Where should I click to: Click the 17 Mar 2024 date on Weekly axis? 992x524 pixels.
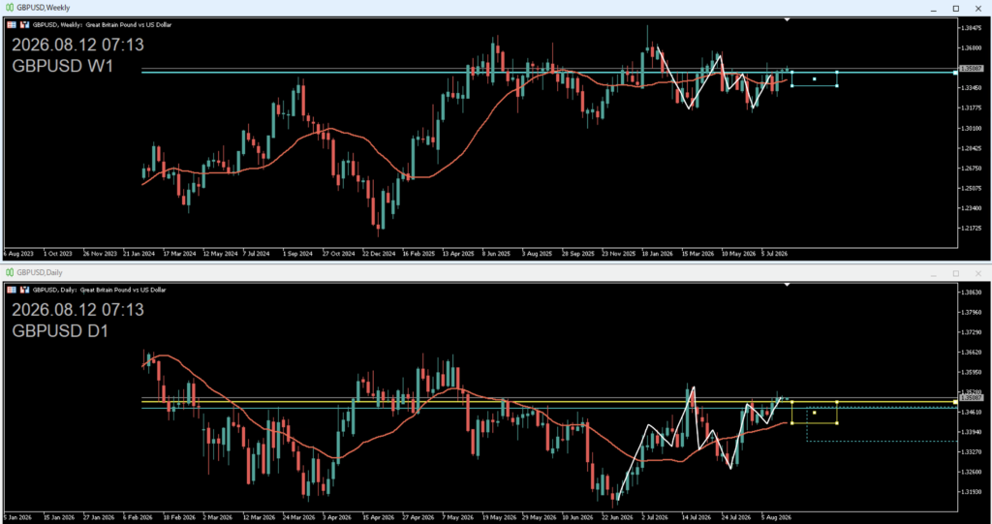coord(179,253)
